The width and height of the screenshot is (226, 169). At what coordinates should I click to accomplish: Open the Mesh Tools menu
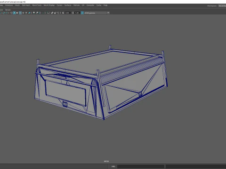[x=37, y=5]
